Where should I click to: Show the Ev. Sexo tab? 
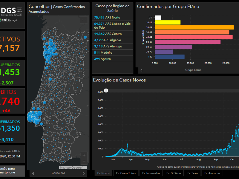tap(192, 173)
